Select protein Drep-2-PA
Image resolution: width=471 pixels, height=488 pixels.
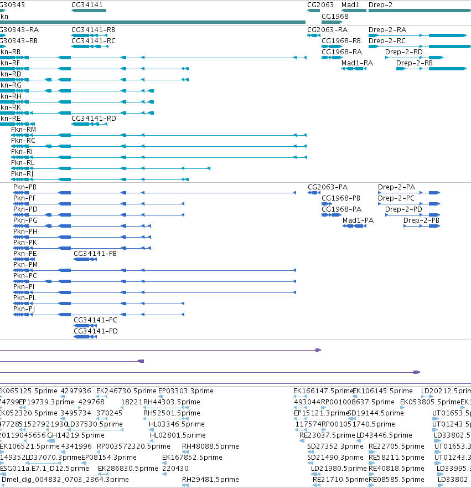click(x=396, y=187)
